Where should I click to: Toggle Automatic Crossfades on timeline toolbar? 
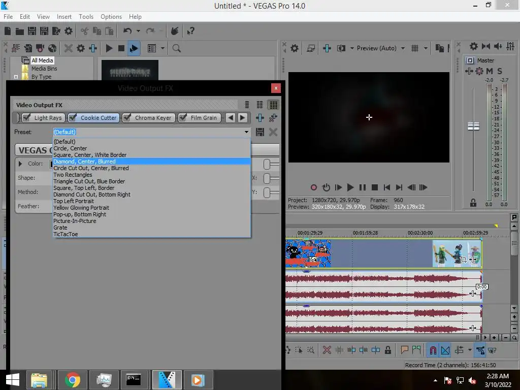pos(445,350)
